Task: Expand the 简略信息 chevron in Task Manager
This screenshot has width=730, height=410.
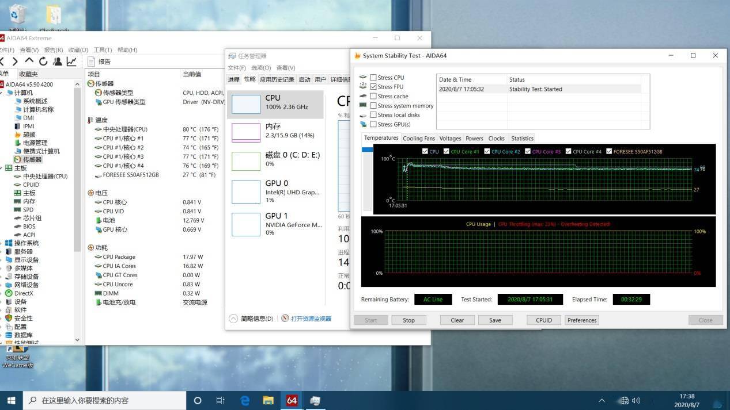Action: click(x=233, y=319)
